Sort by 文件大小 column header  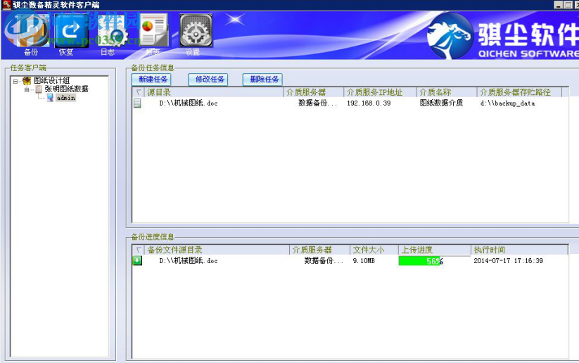click(374, 250)
